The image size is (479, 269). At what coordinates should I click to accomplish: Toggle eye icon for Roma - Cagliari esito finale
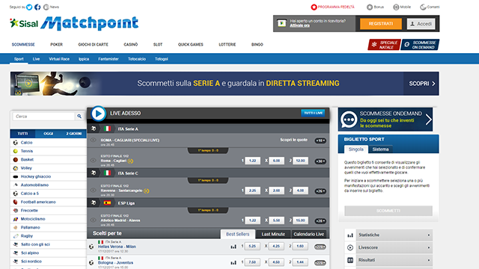[x=93, y=161]
